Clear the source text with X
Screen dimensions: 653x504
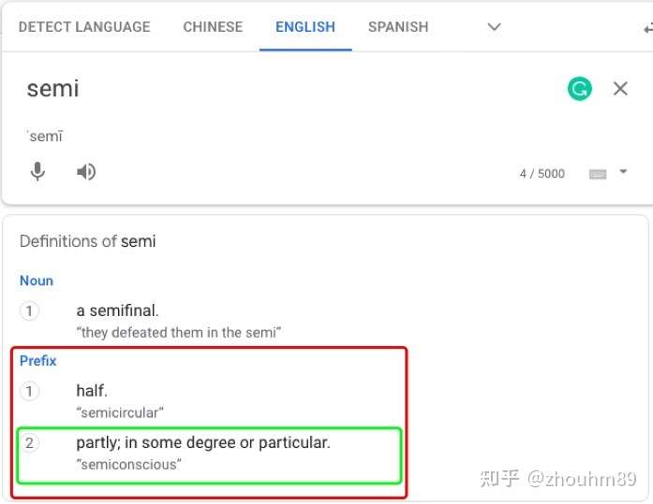620,89
